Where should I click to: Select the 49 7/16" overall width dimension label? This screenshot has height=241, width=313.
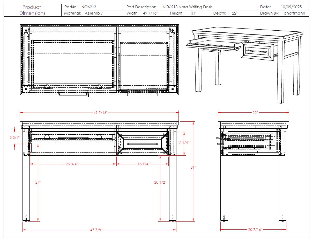pyautogui.click(x=100, y=113)
